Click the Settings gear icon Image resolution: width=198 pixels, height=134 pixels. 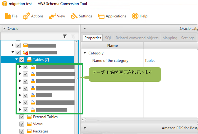tap(74, 16)
